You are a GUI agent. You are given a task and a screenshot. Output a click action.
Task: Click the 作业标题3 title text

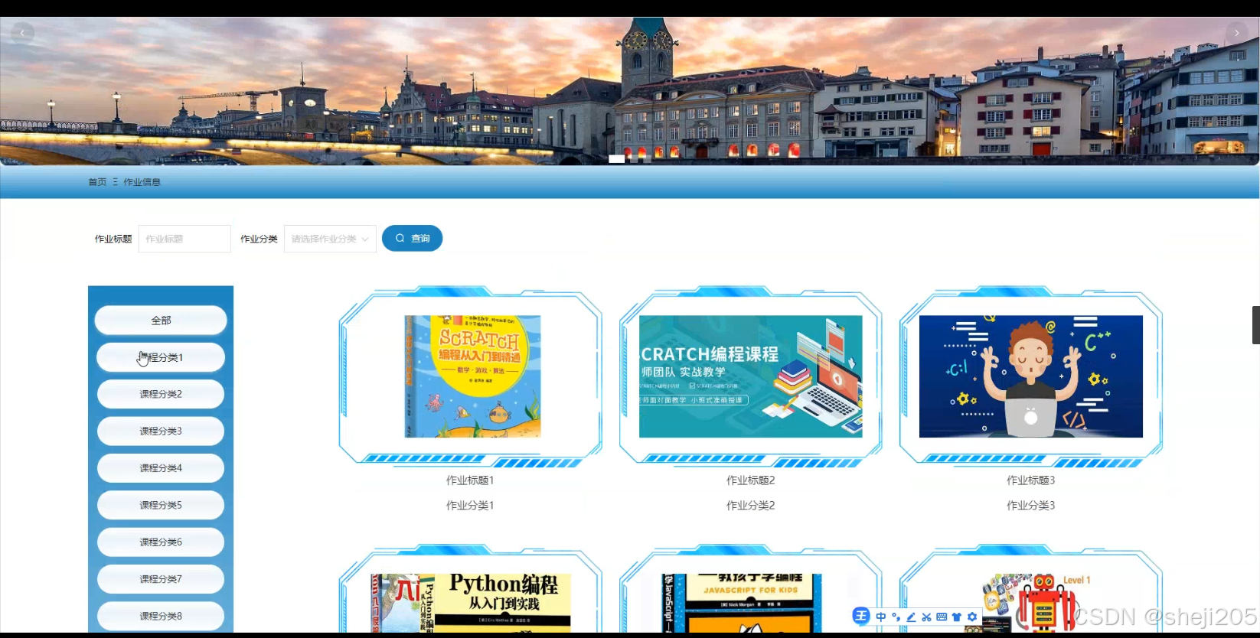pyautogui.click(x=1031, y=480)
